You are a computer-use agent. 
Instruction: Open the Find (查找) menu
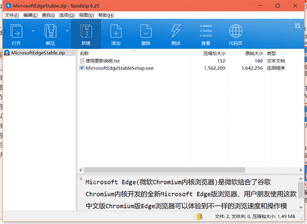coord(48,15)
